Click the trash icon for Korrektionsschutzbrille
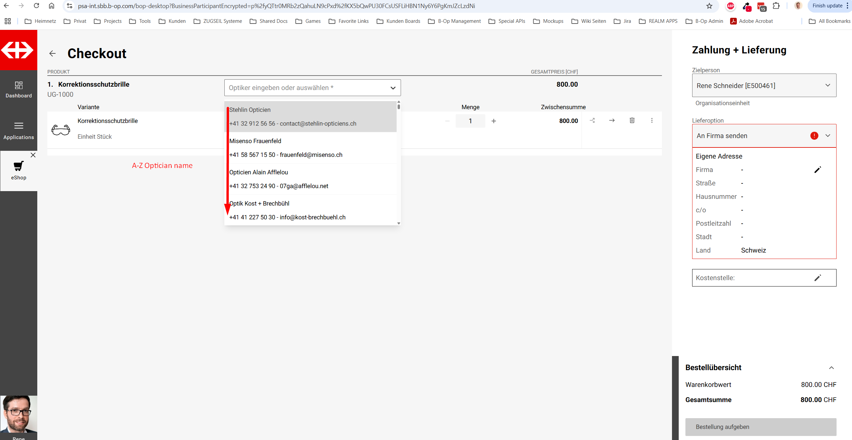 [632, 120]
